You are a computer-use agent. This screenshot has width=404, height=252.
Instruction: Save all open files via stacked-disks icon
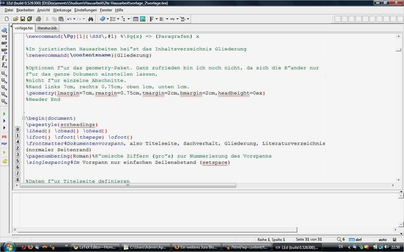click(x=29, y=19)
